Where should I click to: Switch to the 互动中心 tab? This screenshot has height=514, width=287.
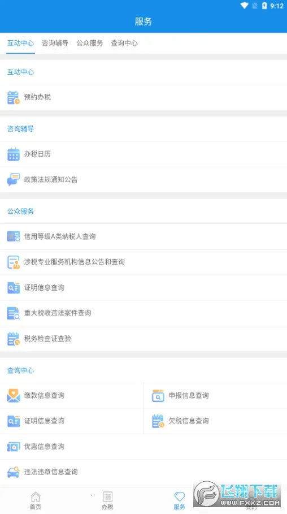tap(21, 43)
